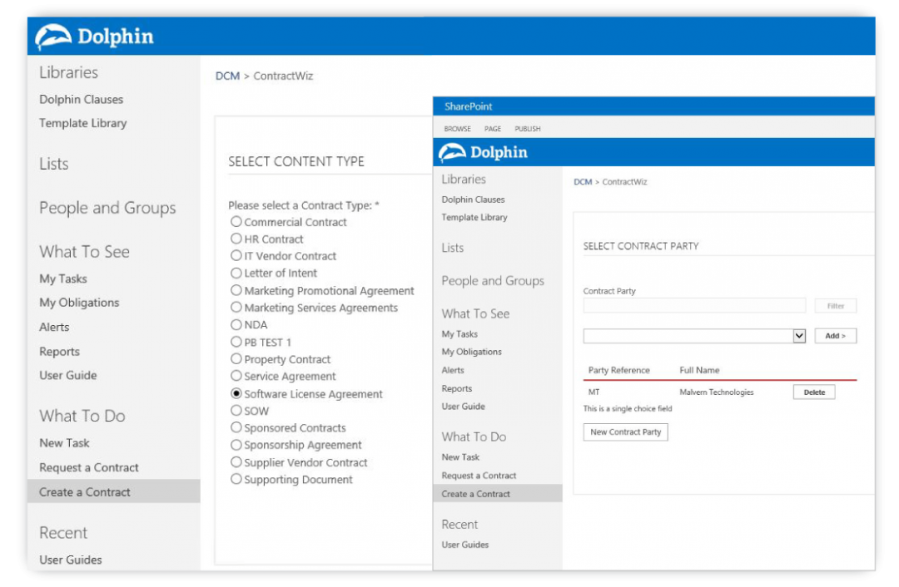Click the Filter button

coord(835,305)
